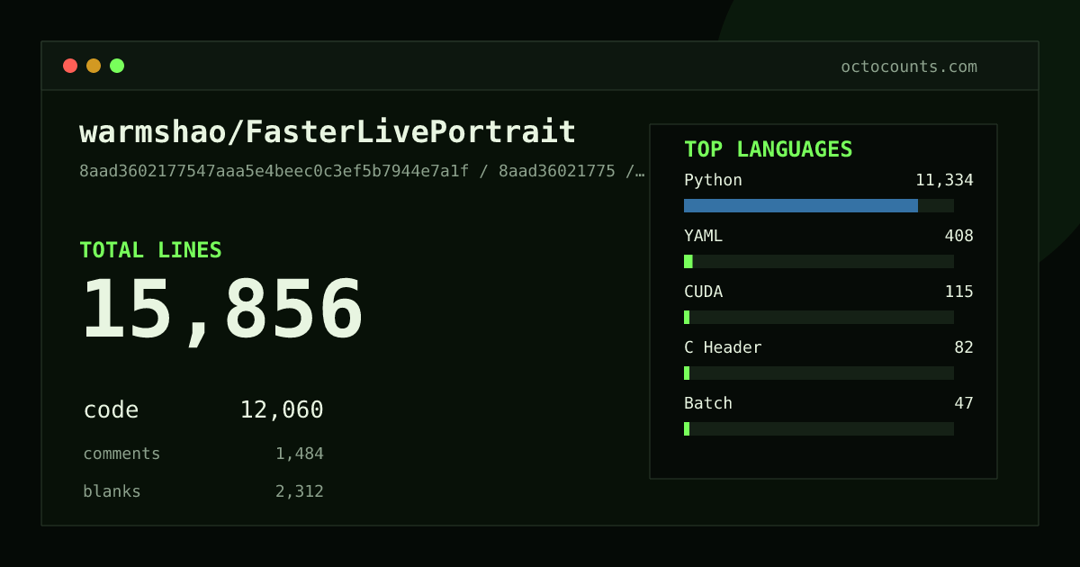Click the C Header line count 82
This screenshot has height=567, width=1080.
click(964, 347)
